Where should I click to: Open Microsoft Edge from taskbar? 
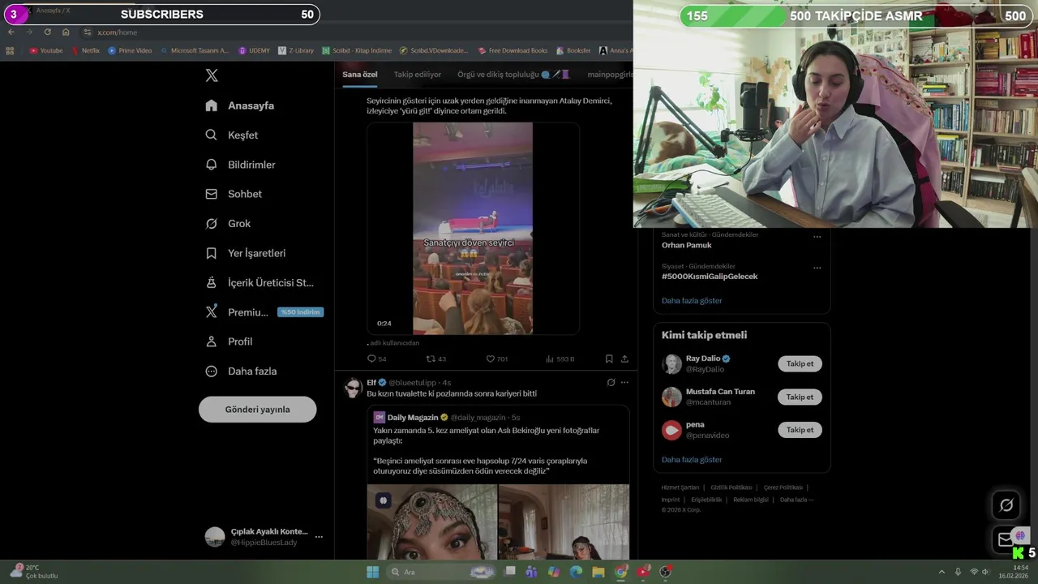[576, 572]
